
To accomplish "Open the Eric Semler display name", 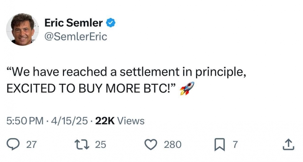I will pos(73,23).
